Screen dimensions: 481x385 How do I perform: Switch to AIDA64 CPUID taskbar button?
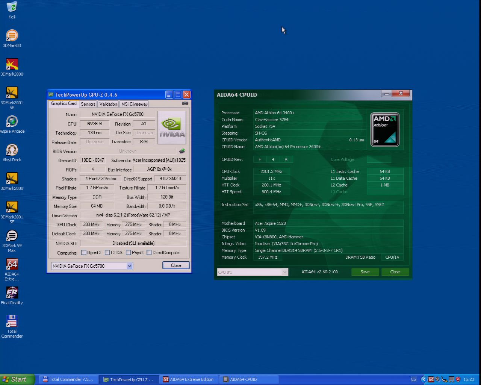click(x=250, y=379)
